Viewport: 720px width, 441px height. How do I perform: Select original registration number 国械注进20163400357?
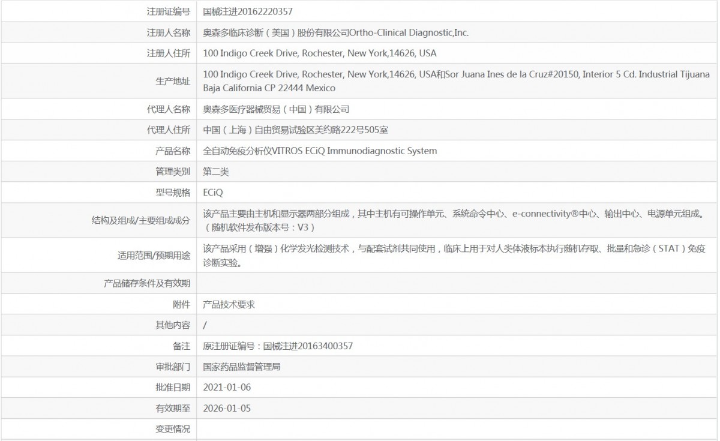(308, 346)
